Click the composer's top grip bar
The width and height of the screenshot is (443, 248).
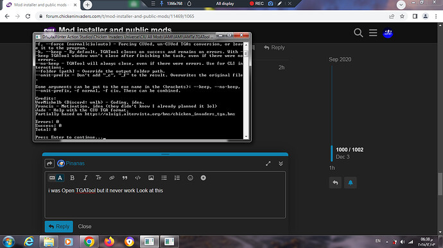point(165,154)
